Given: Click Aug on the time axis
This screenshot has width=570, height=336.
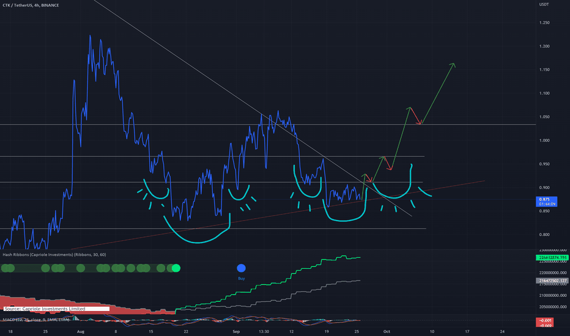Looking at the screenshot, I should (81, 331).
